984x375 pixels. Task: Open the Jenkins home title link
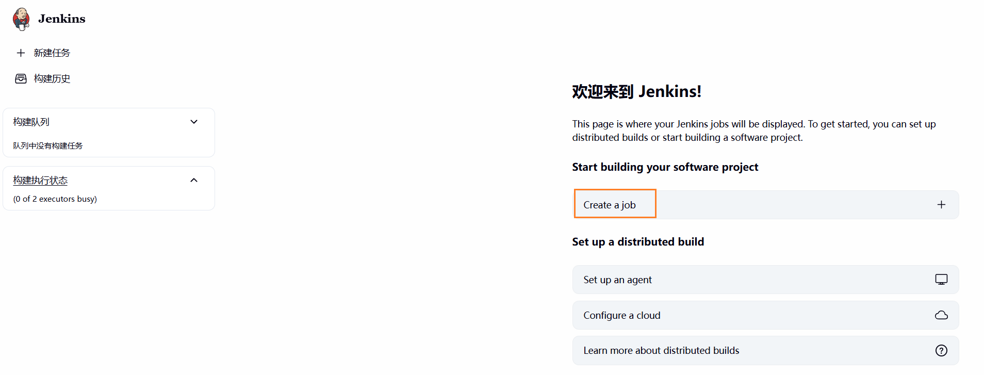(61, 19)
